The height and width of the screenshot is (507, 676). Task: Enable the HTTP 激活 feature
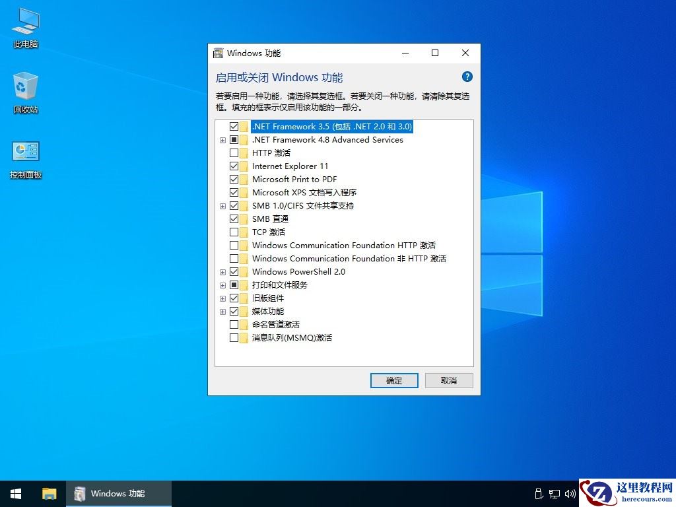(x=234, y=152)
